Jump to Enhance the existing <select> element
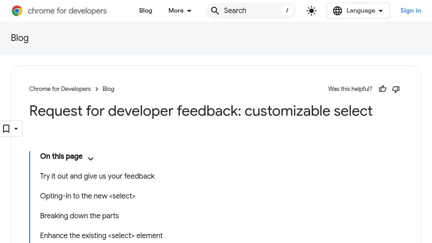Image resolution: width=432 pixels, height=243 pixels. 101,235
